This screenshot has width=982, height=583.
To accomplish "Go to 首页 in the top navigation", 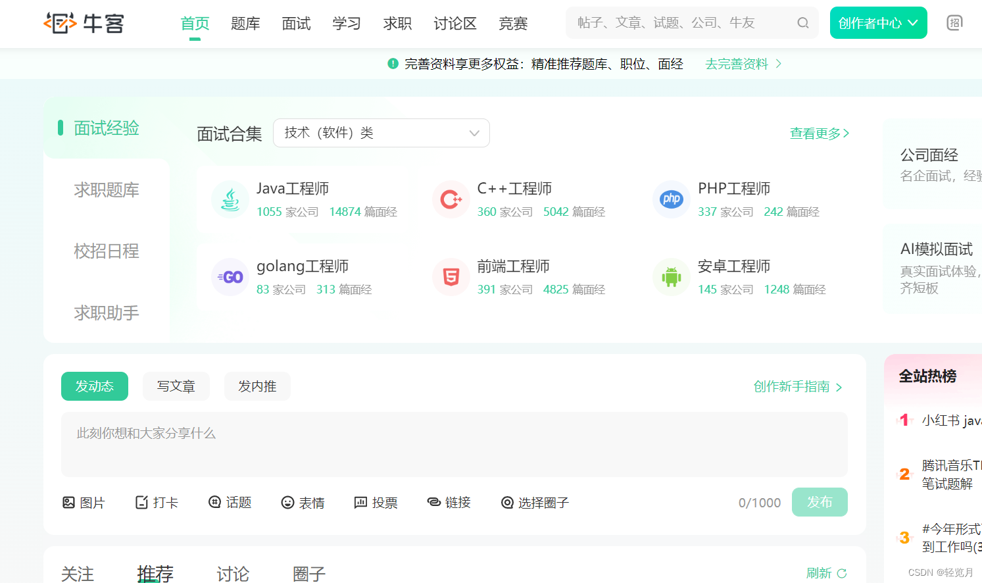I will (195, 24).
